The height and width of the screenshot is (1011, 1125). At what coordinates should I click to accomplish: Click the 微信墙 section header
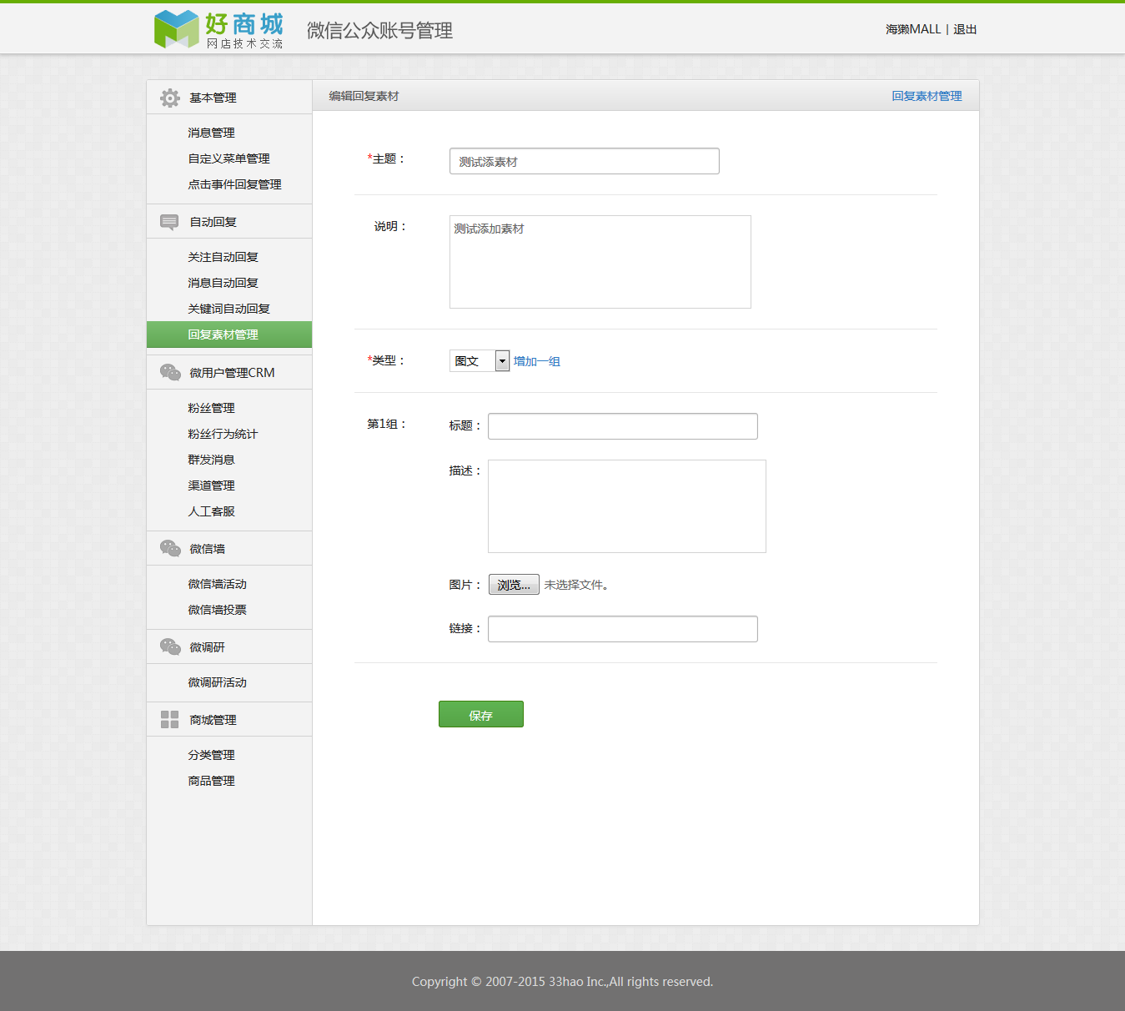(x=229, y=548)
